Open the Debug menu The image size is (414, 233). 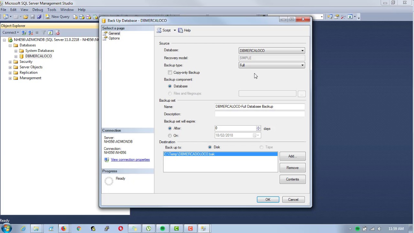tap(38, 10)
